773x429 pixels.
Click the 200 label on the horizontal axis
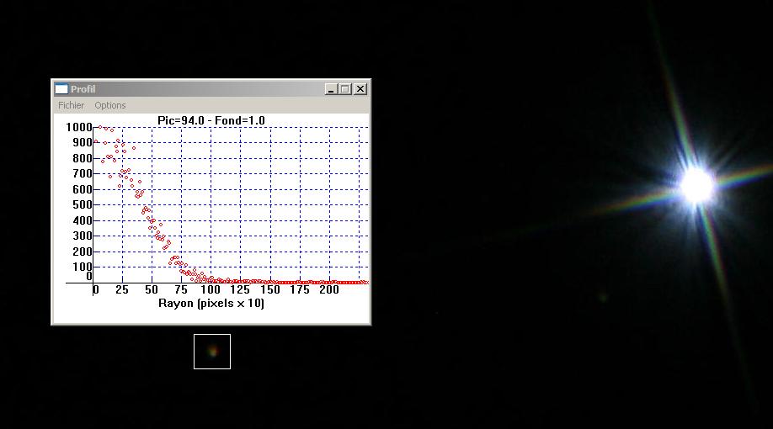click(x=329, y=289)
